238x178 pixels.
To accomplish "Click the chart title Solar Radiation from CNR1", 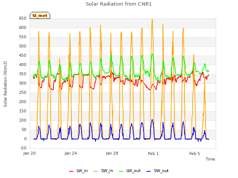I will [119, 4].
